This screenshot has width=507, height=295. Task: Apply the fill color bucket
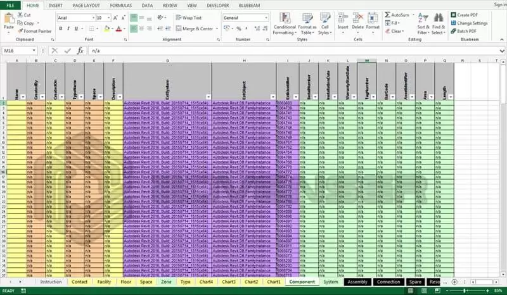click(x=106, y=28)
